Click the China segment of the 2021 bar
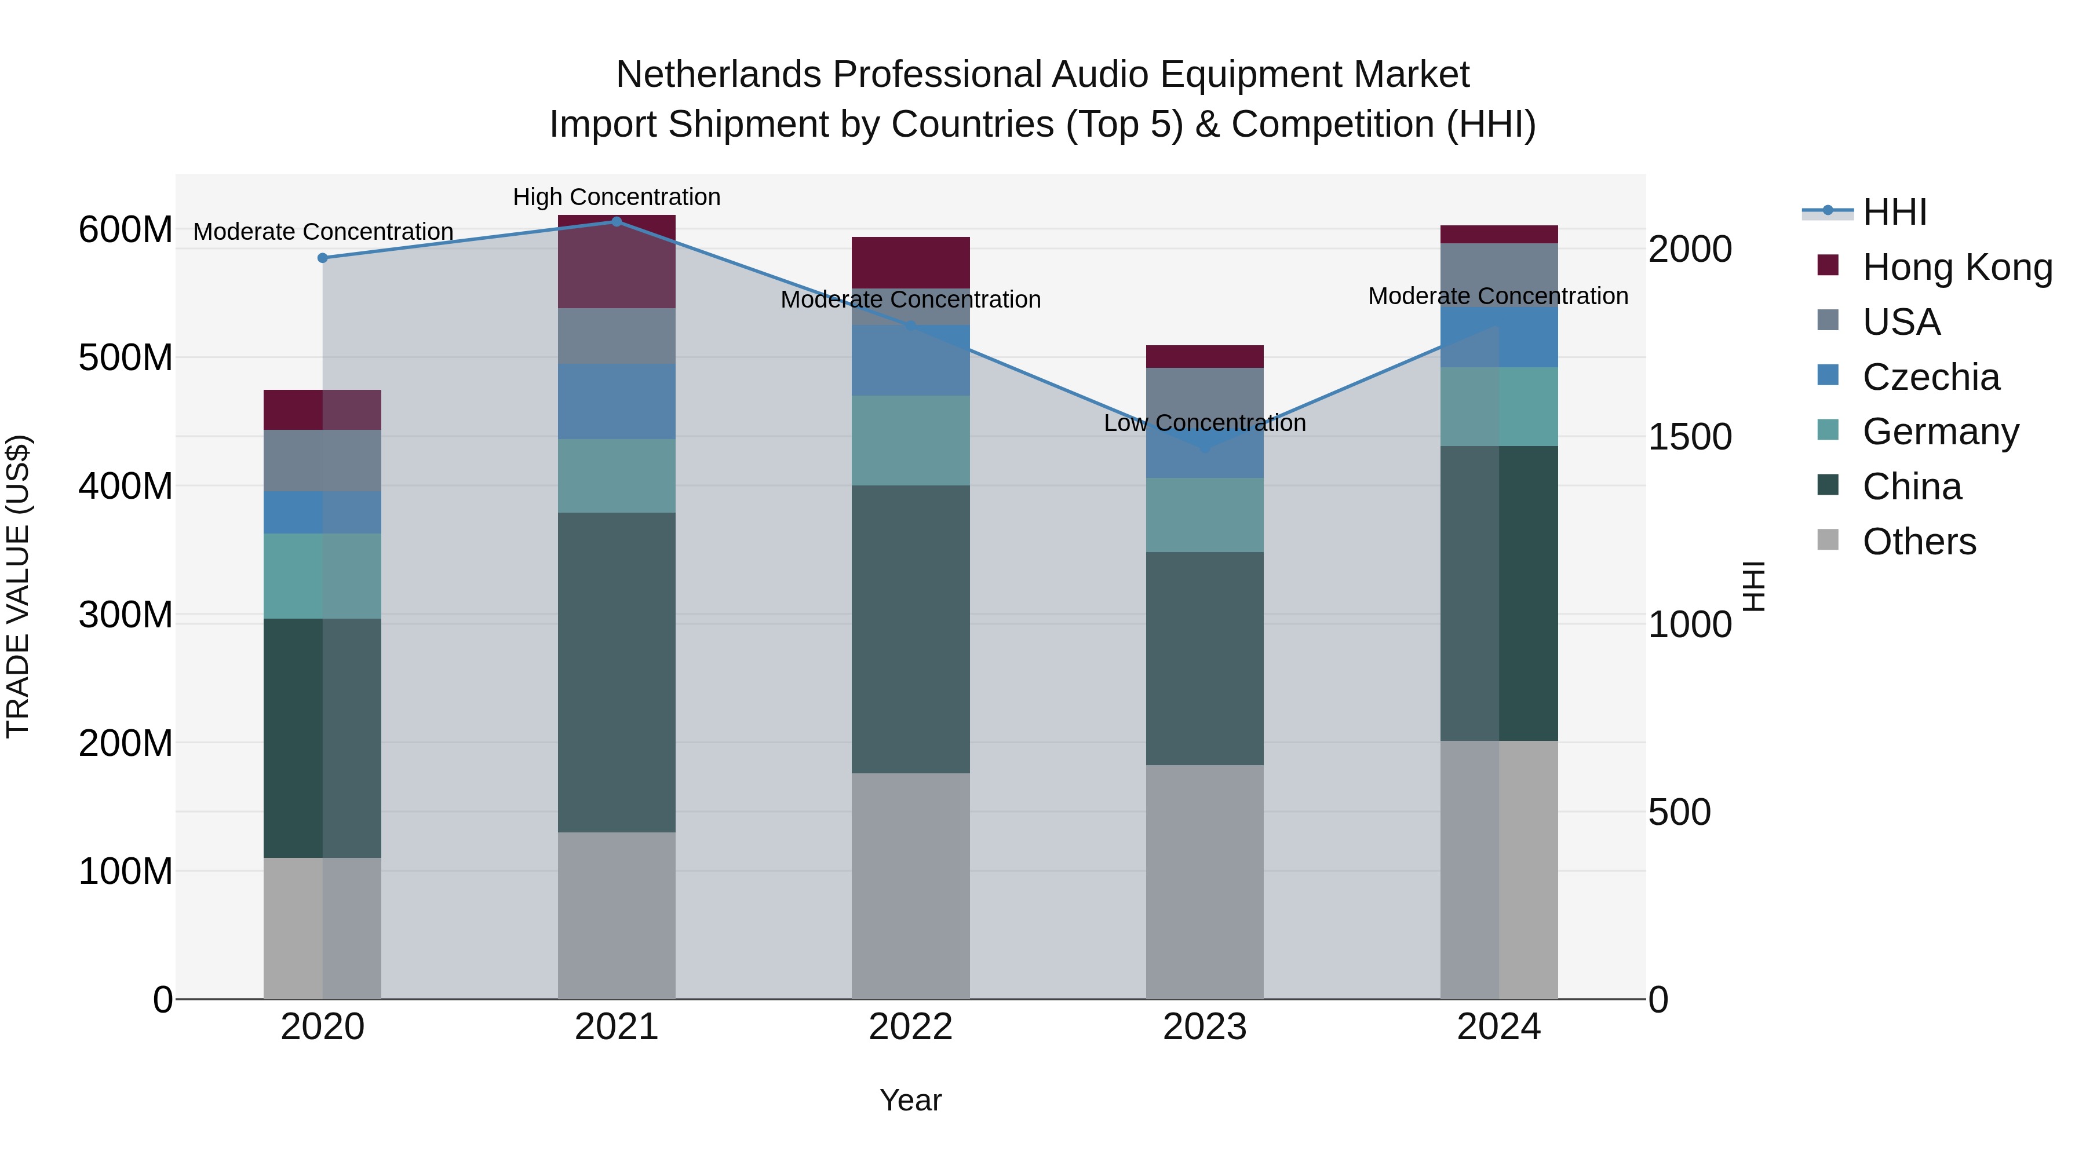This screenshot has width=2086, height=1173. [617, 672]
